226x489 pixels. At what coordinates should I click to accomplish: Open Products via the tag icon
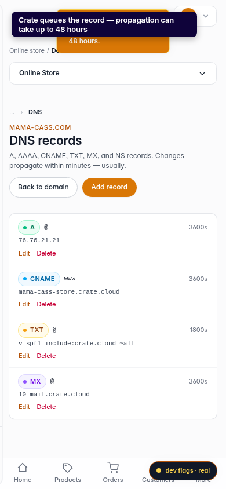tap(68, 472)
